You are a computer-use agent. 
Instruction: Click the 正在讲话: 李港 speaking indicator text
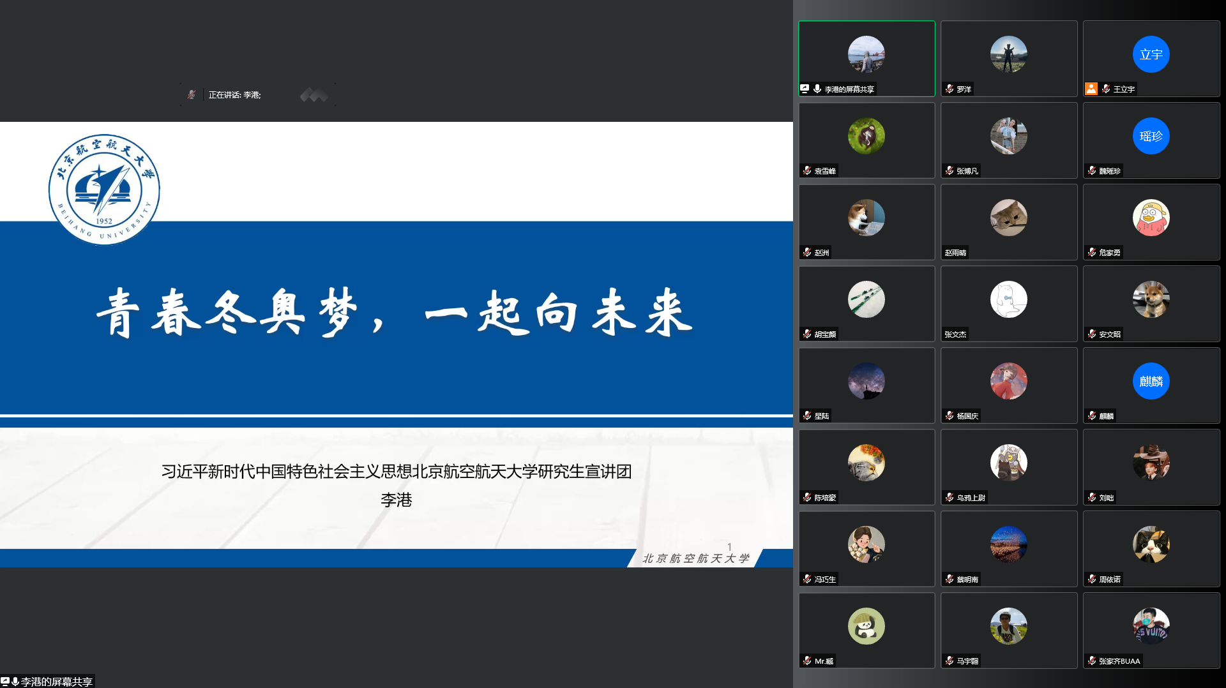point(234,95)
